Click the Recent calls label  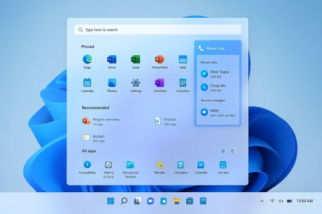pos(209,62)
